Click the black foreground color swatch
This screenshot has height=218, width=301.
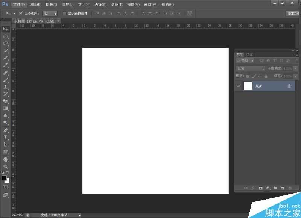tap(4, 178)
